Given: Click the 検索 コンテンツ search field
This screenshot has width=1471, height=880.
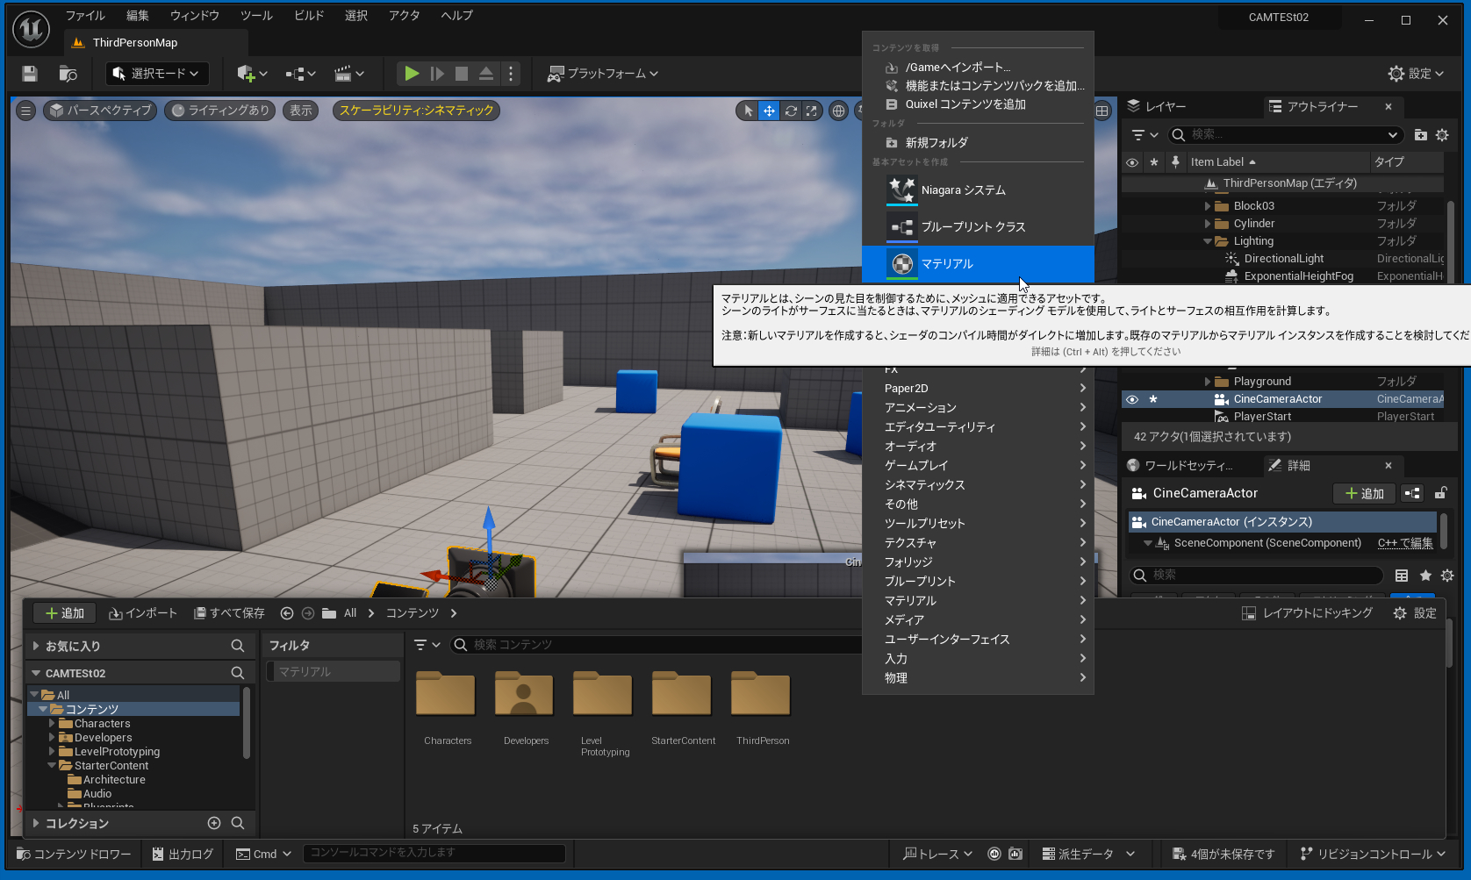Looking at the screenshot, I should point(658,645).
